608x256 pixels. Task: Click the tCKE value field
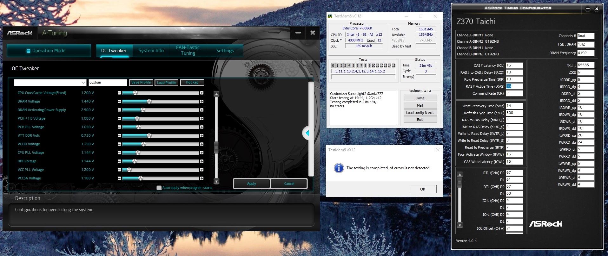click(x=586, y=72)
